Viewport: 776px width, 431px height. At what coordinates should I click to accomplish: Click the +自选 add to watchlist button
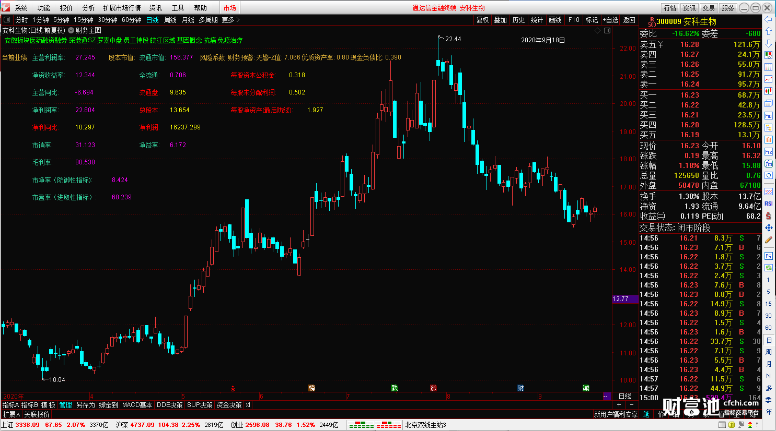click(610, 20)
